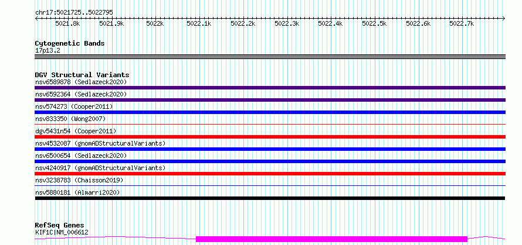Click the 5021.8k ruler tick label
Screen dimensions: 522x245
(x=67, y=23)
